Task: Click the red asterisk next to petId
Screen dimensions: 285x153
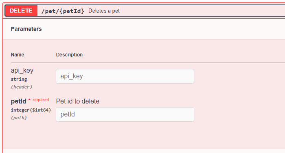Action: pyautogui.click(x=29, y=100)
